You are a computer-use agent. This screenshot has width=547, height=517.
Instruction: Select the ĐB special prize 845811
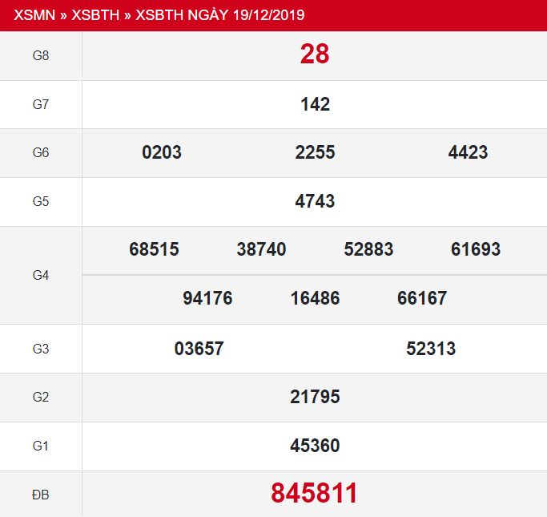tap(315, 493)
